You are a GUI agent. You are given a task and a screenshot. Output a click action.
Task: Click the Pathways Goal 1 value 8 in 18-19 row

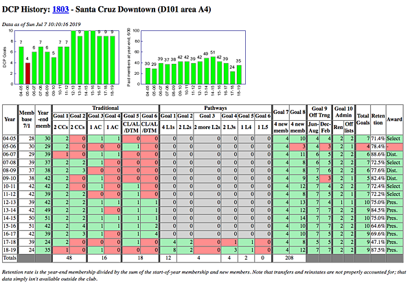(x=168, y=250)
